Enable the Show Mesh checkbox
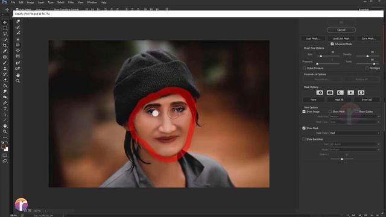386x217 pixels. [330, 112]
